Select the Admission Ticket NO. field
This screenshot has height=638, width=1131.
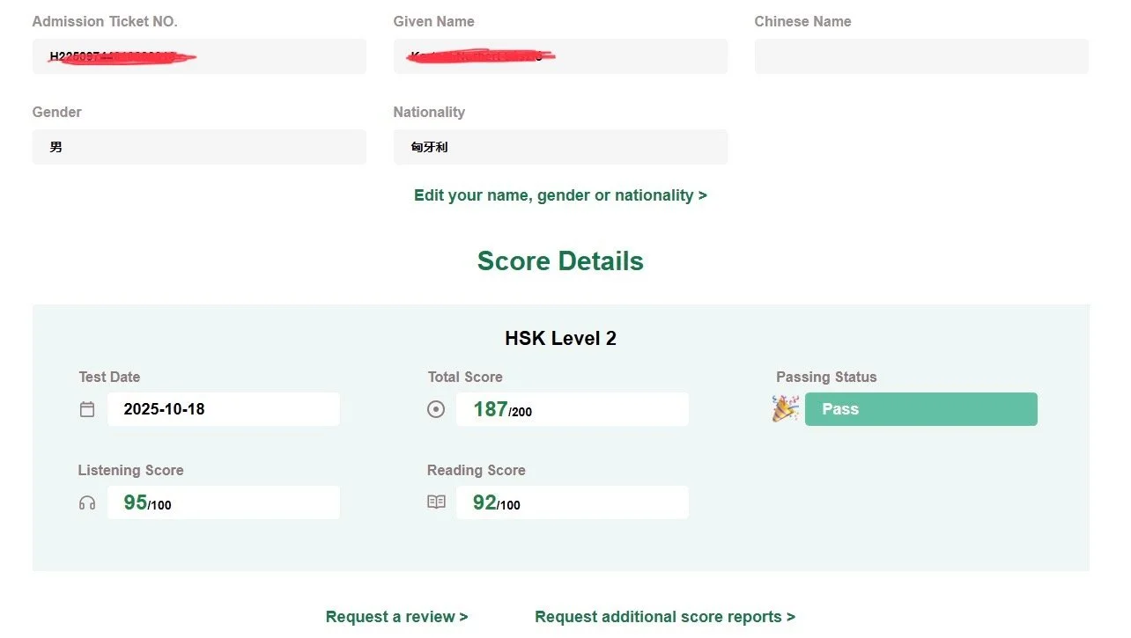[199, 56]
